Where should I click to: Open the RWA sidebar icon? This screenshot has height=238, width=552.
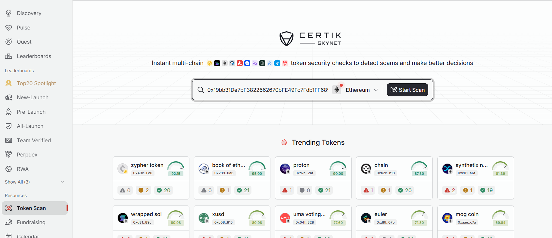pyautogui.click(x=9, y=169)
